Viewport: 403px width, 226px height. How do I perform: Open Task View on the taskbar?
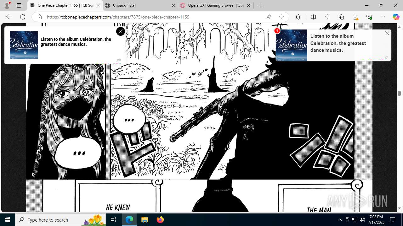coord(113,220)
